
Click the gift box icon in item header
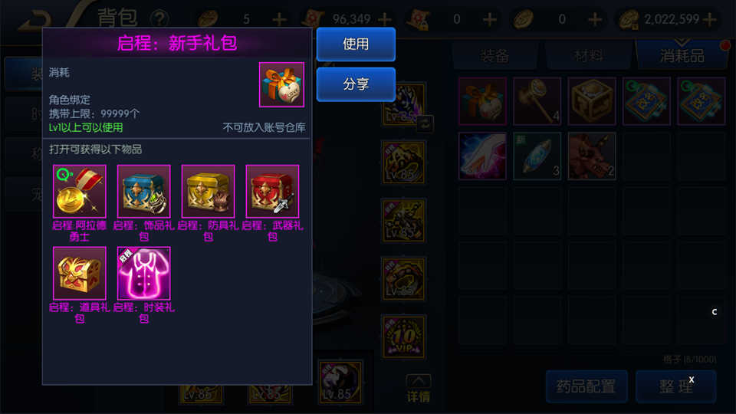[281, 84]
